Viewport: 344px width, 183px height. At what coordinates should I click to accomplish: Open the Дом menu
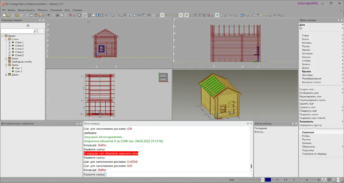pos(67,10)
